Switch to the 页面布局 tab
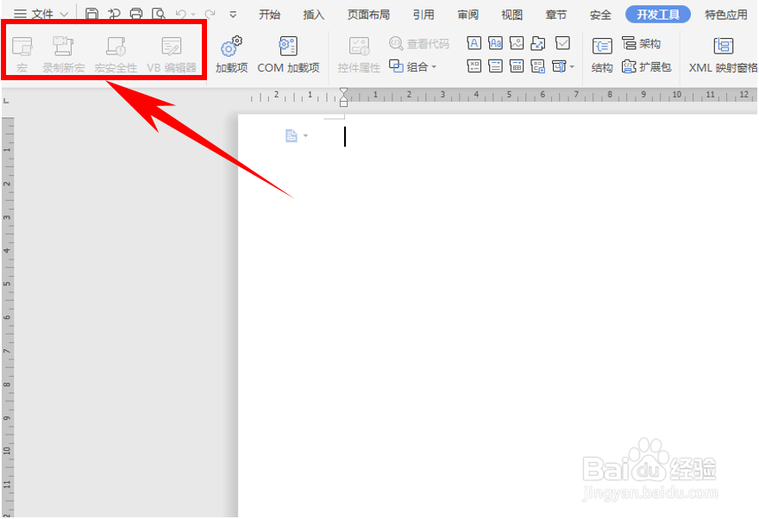The height and width of the screenshot is (519, 759). pos(368,15)
